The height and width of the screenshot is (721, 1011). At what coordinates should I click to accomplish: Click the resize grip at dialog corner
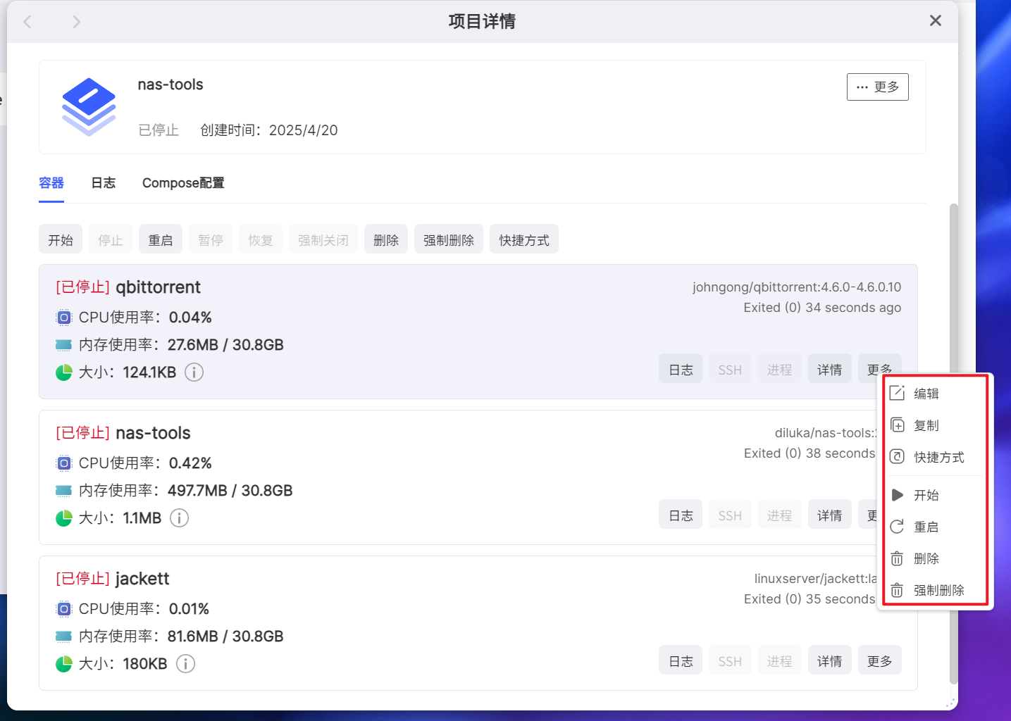pos(950,703)
